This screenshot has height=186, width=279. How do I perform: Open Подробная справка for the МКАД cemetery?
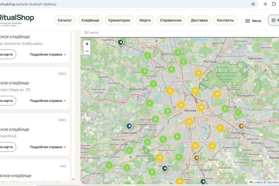[48, 147]
